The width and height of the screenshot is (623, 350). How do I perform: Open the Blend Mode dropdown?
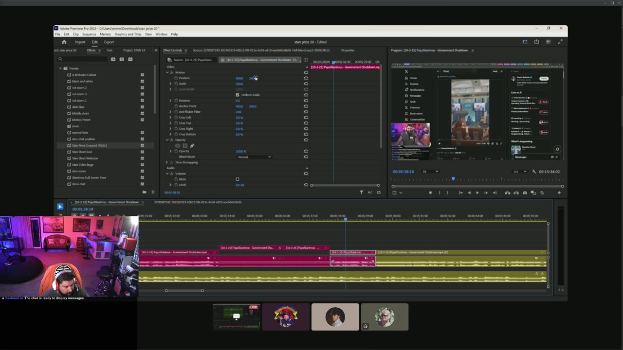pyautogui.click(x=254, y=157)
